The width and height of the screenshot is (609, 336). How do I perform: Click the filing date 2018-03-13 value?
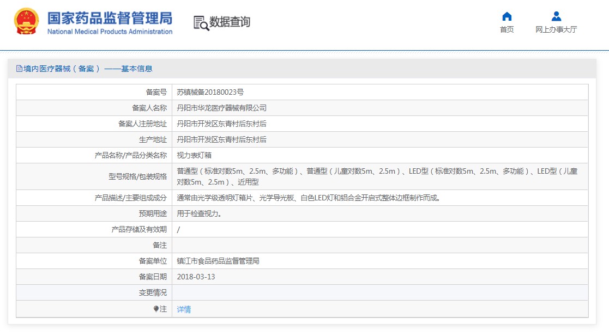coord(196,277)
